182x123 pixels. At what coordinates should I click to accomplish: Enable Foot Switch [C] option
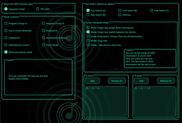point(151,11)
